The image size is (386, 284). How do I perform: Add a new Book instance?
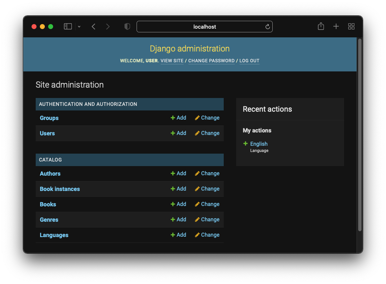(178, 189)
